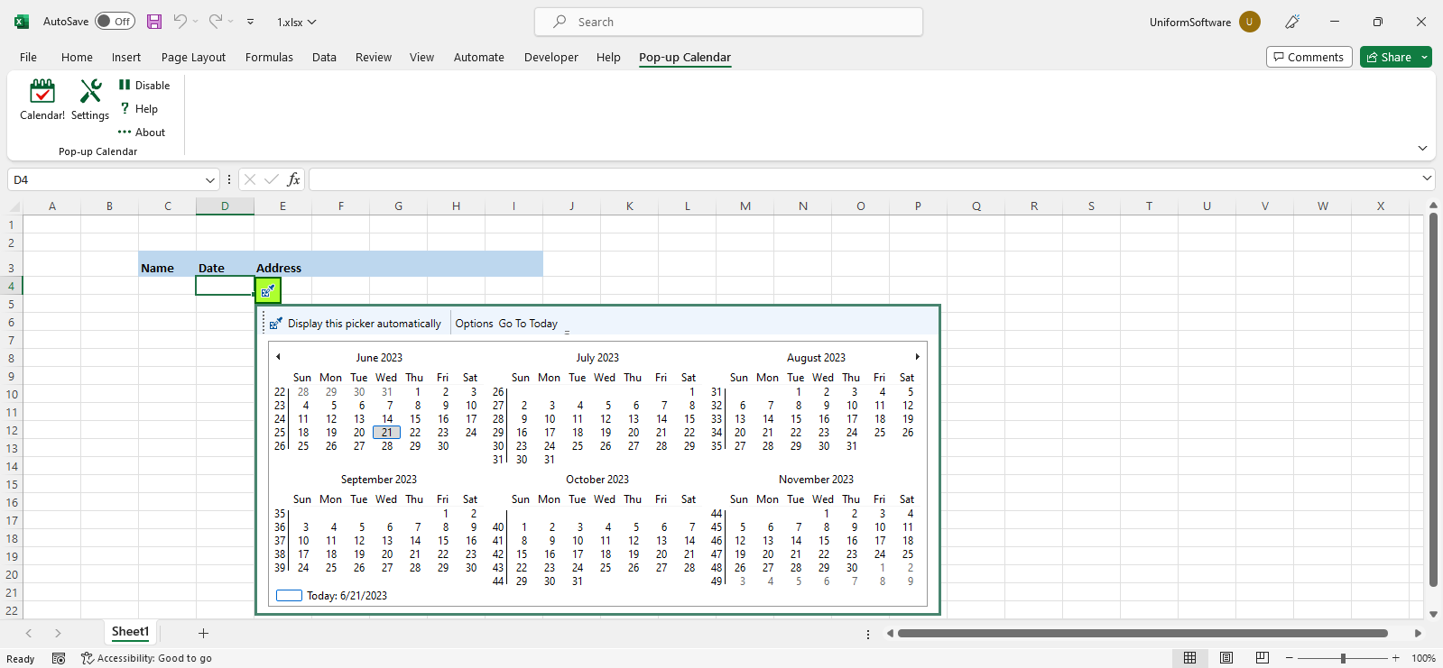Screen dimensions: 1443x668
Task: Click the green date picker icon
Action: tap(268, 290)
